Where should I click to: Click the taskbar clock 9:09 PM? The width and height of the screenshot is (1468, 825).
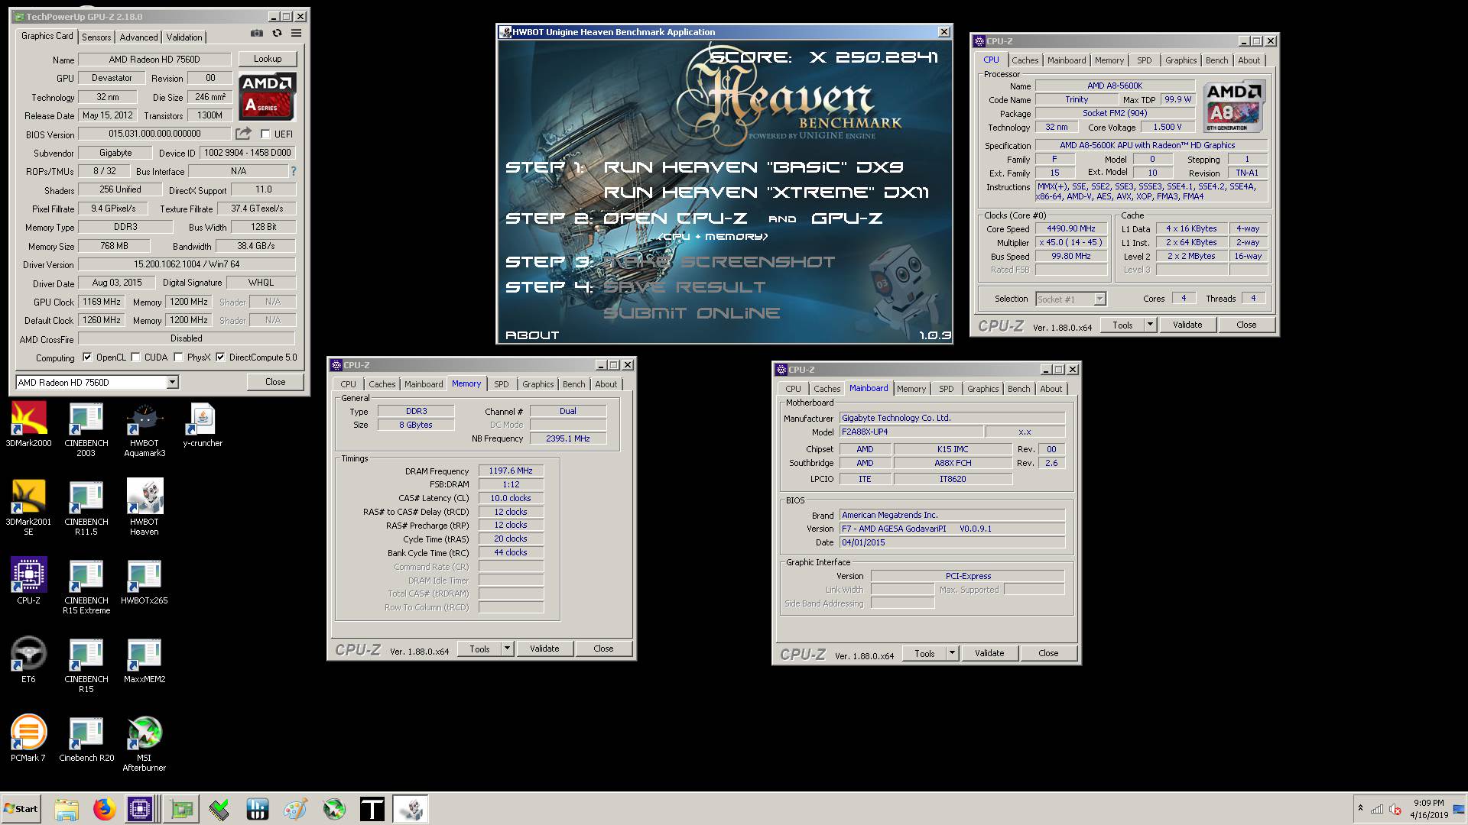pos(1428,809)
